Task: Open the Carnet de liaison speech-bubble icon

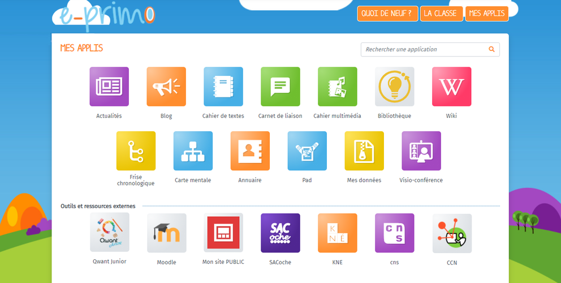Action: pyautogui.click(x=280, y=87)
